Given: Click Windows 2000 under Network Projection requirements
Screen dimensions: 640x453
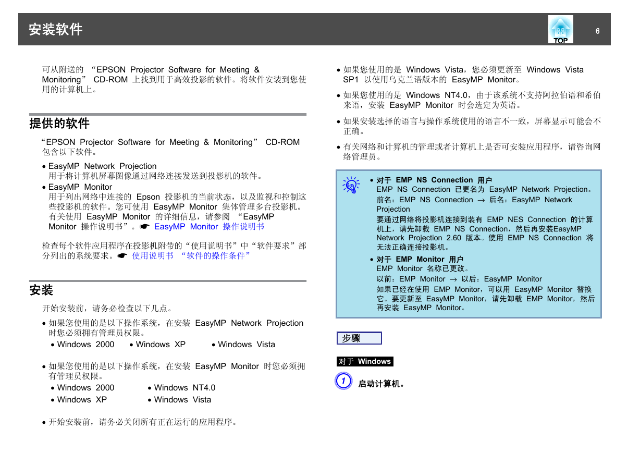Looking at the screenshot, I should point(85,345).
